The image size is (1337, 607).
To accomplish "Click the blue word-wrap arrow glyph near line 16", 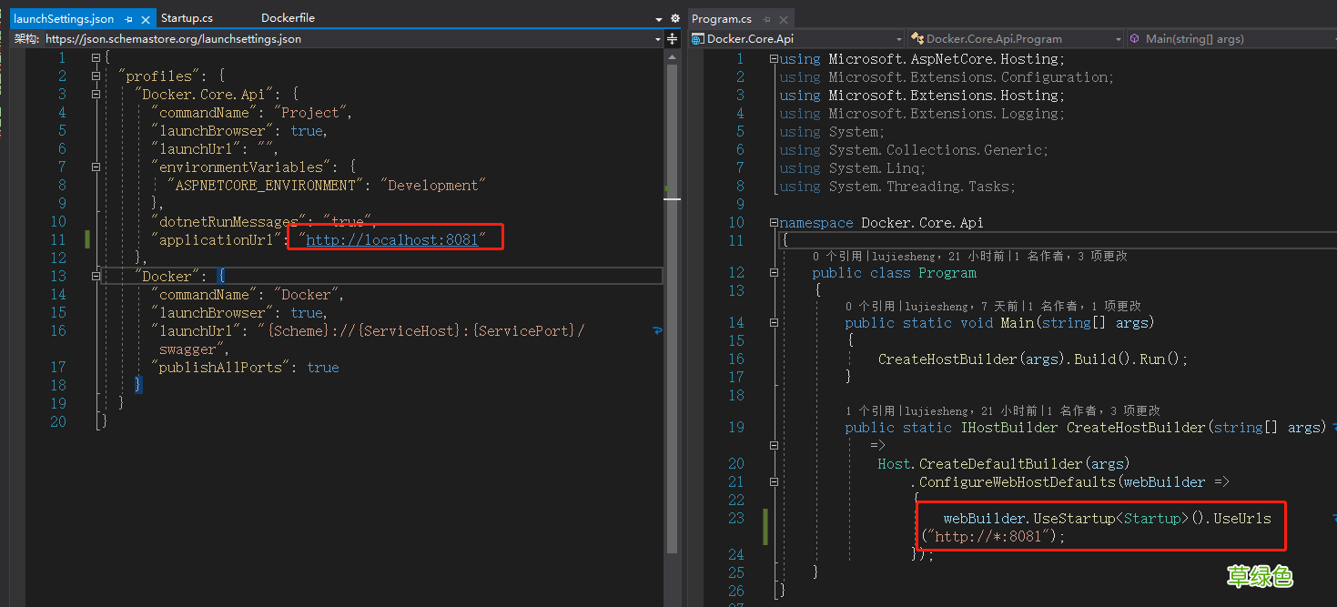I will [x=657, y=332].
